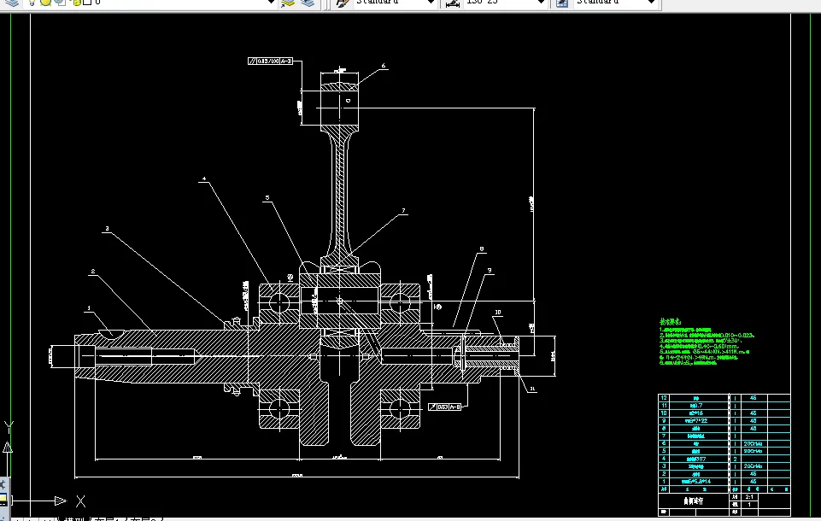Image resolution: width=821 pixels, height=521 pixels.
Task: Select the 20CrMo material in row 3
Action: [753, 466]
